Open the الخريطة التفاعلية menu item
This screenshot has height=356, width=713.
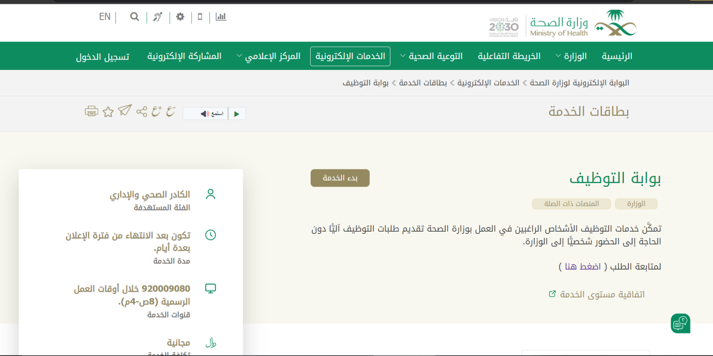[509, 56]
